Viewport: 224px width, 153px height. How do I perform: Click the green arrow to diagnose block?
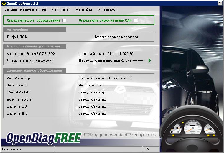pyautogui.click(x=150, y=60)
